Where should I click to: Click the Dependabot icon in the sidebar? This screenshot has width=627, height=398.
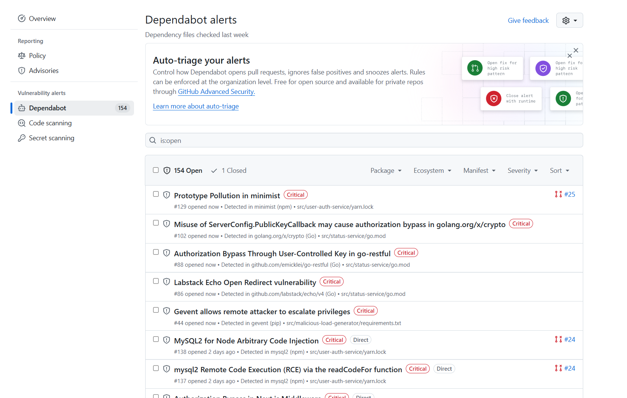pos(22,108)
